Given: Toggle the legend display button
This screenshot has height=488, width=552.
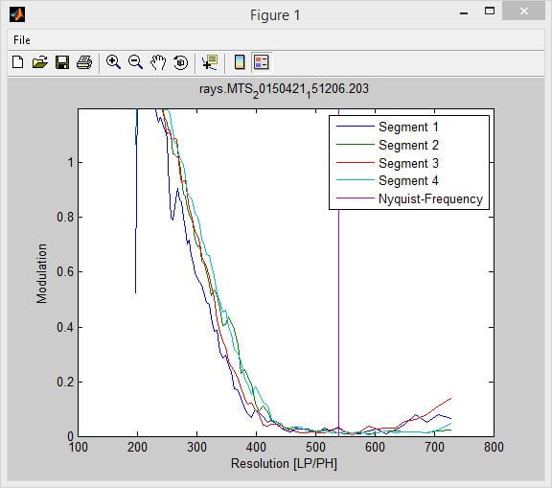Looking at the screenshot, I should (x=262, y=62).
